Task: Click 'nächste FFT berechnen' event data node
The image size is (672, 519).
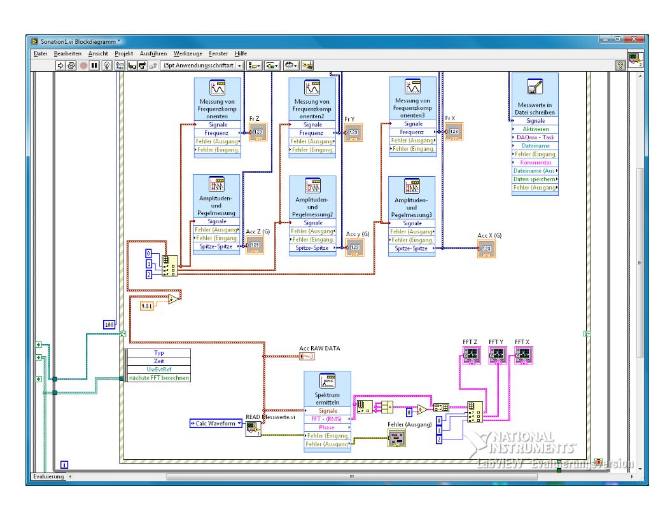Action: coord(158,378)
